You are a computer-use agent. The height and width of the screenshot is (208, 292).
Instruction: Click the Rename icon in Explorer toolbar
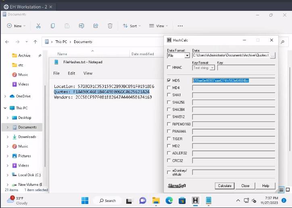[x=81, y=26]
